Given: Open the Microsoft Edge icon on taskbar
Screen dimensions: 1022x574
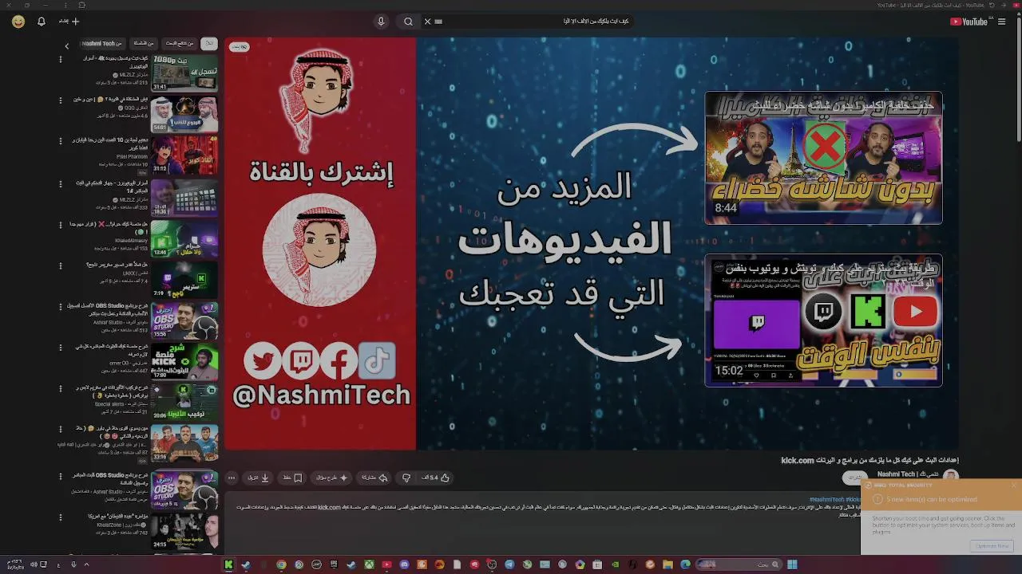Looking at the screenshot, I should (x=685, y=564).
